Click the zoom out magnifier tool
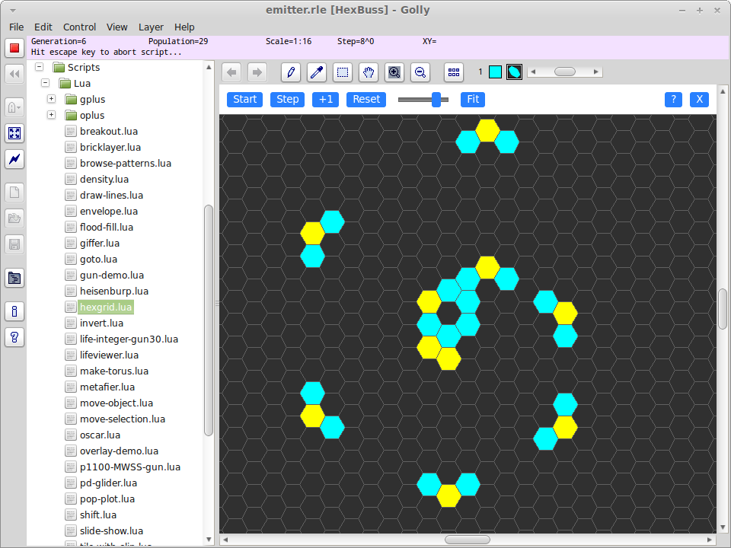The height and width of the screenshot is (548, 731). [420, 72]
